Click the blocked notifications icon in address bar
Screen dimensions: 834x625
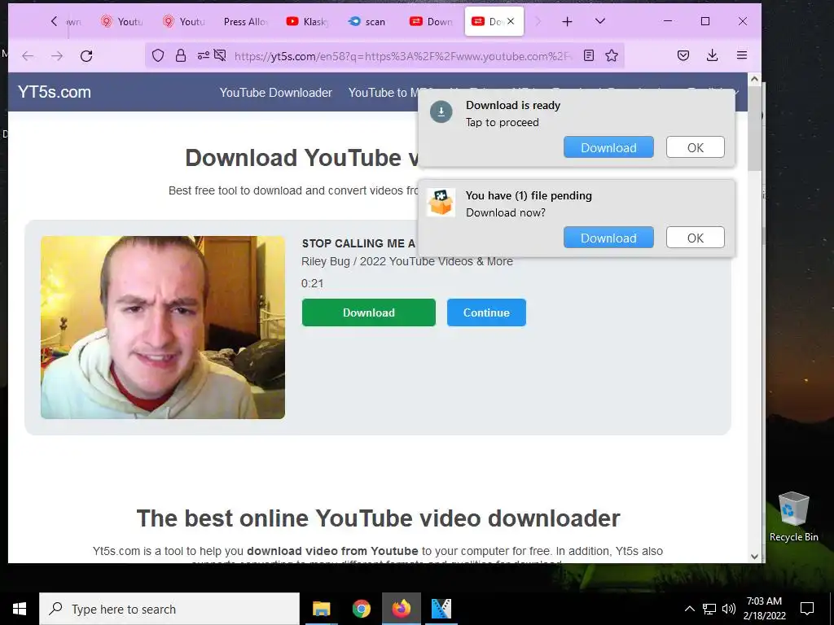coord(220,55)
